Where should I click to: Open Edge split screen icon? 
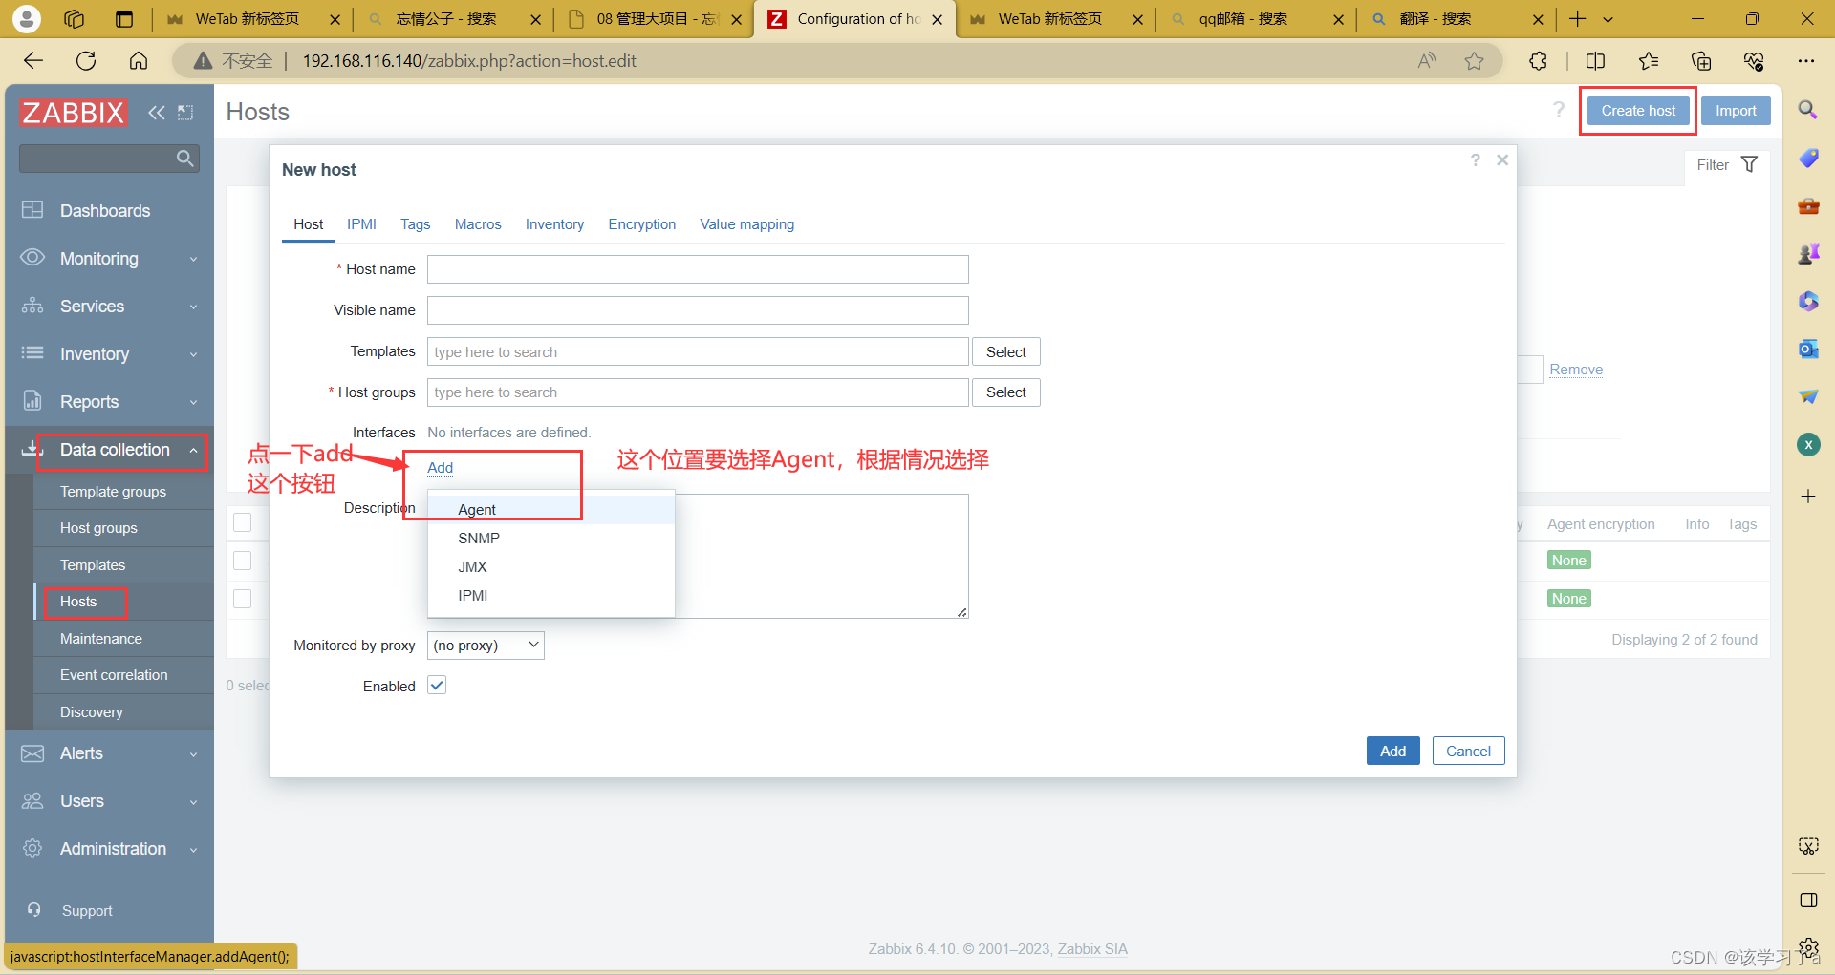[1595, 61]
